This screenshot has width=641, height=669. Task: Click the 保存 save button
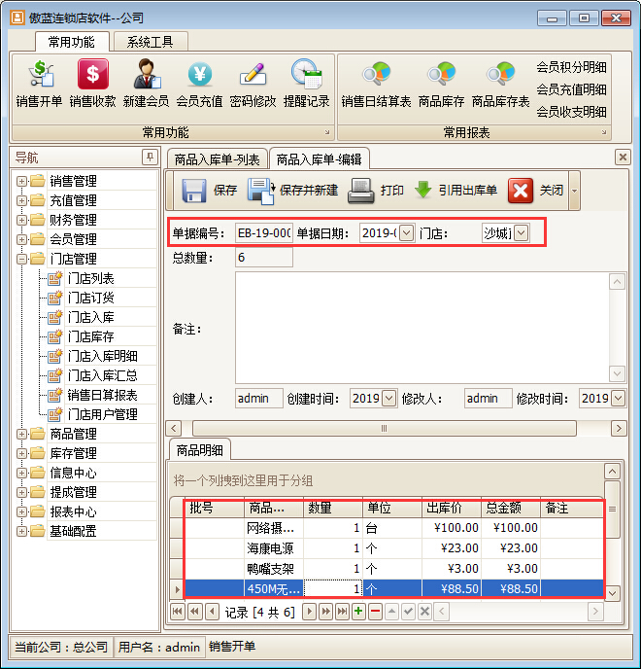click(x=210, y=191)
